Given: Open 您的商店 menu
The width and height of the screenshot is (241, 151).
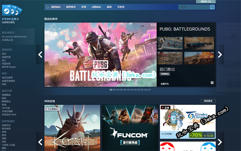Looking at the screenshot, I should [56, 7].
